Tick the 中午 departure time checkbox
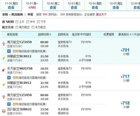Screen dimensions: 140x116 pos(27,22)
